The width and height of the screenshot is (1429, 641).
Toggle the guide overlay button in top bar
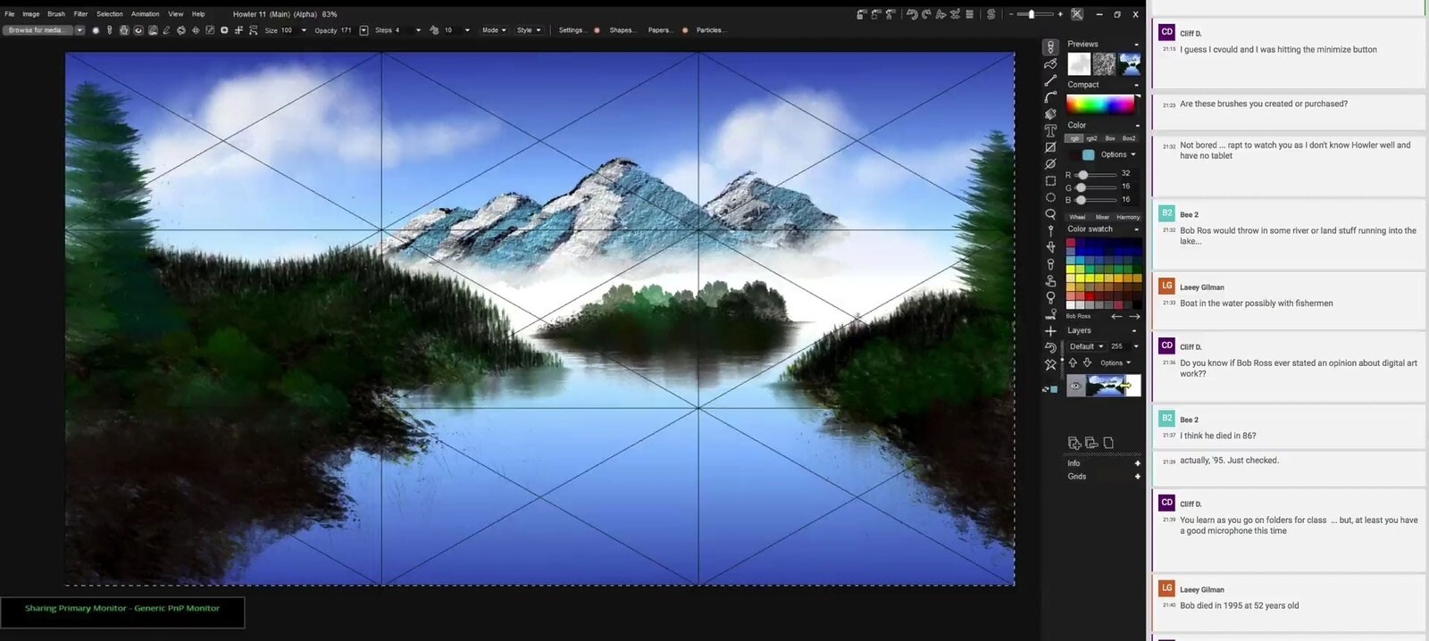(1076, 14)
